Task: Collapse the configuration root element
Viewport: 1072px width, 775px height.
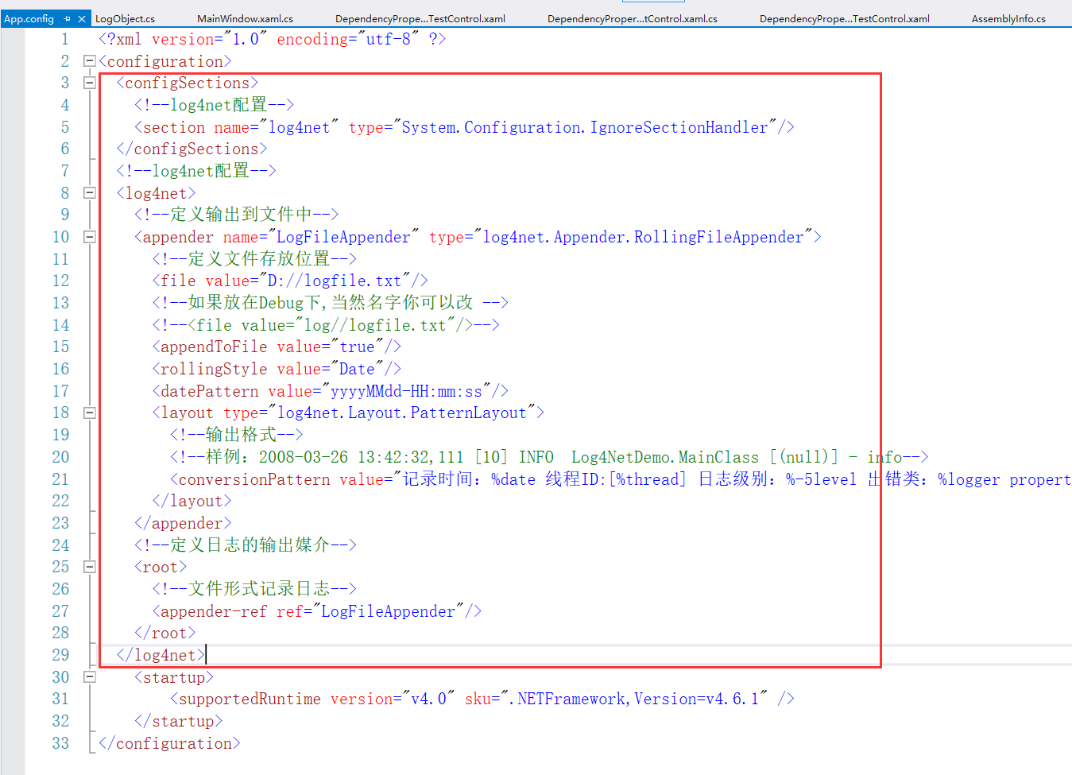Action: [89, 60]
